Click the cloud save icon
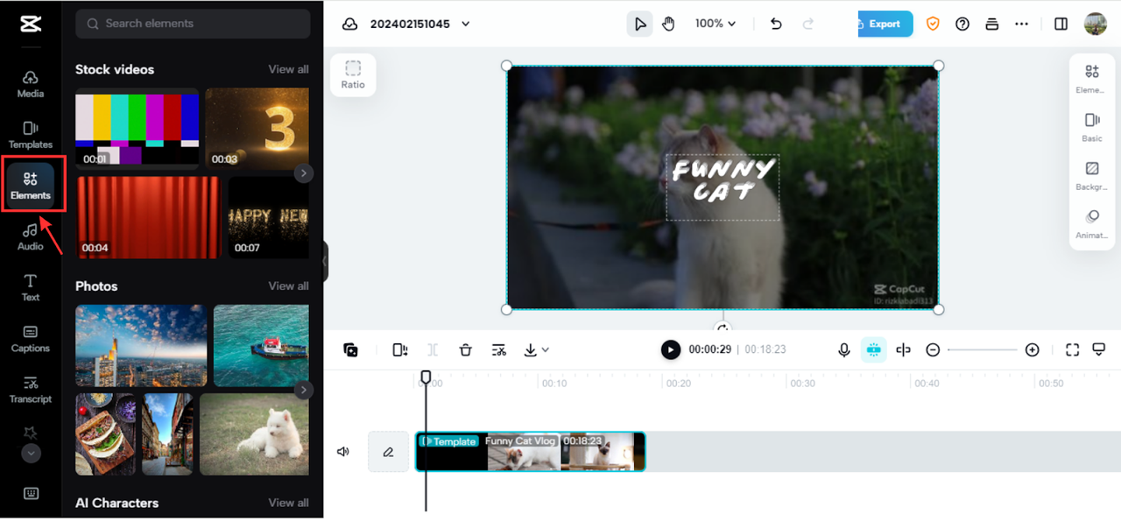 [x=349, y=24]
